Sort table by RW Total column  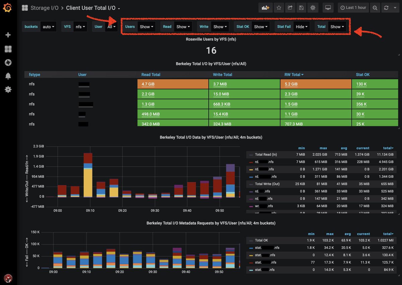tap(294, 75)
